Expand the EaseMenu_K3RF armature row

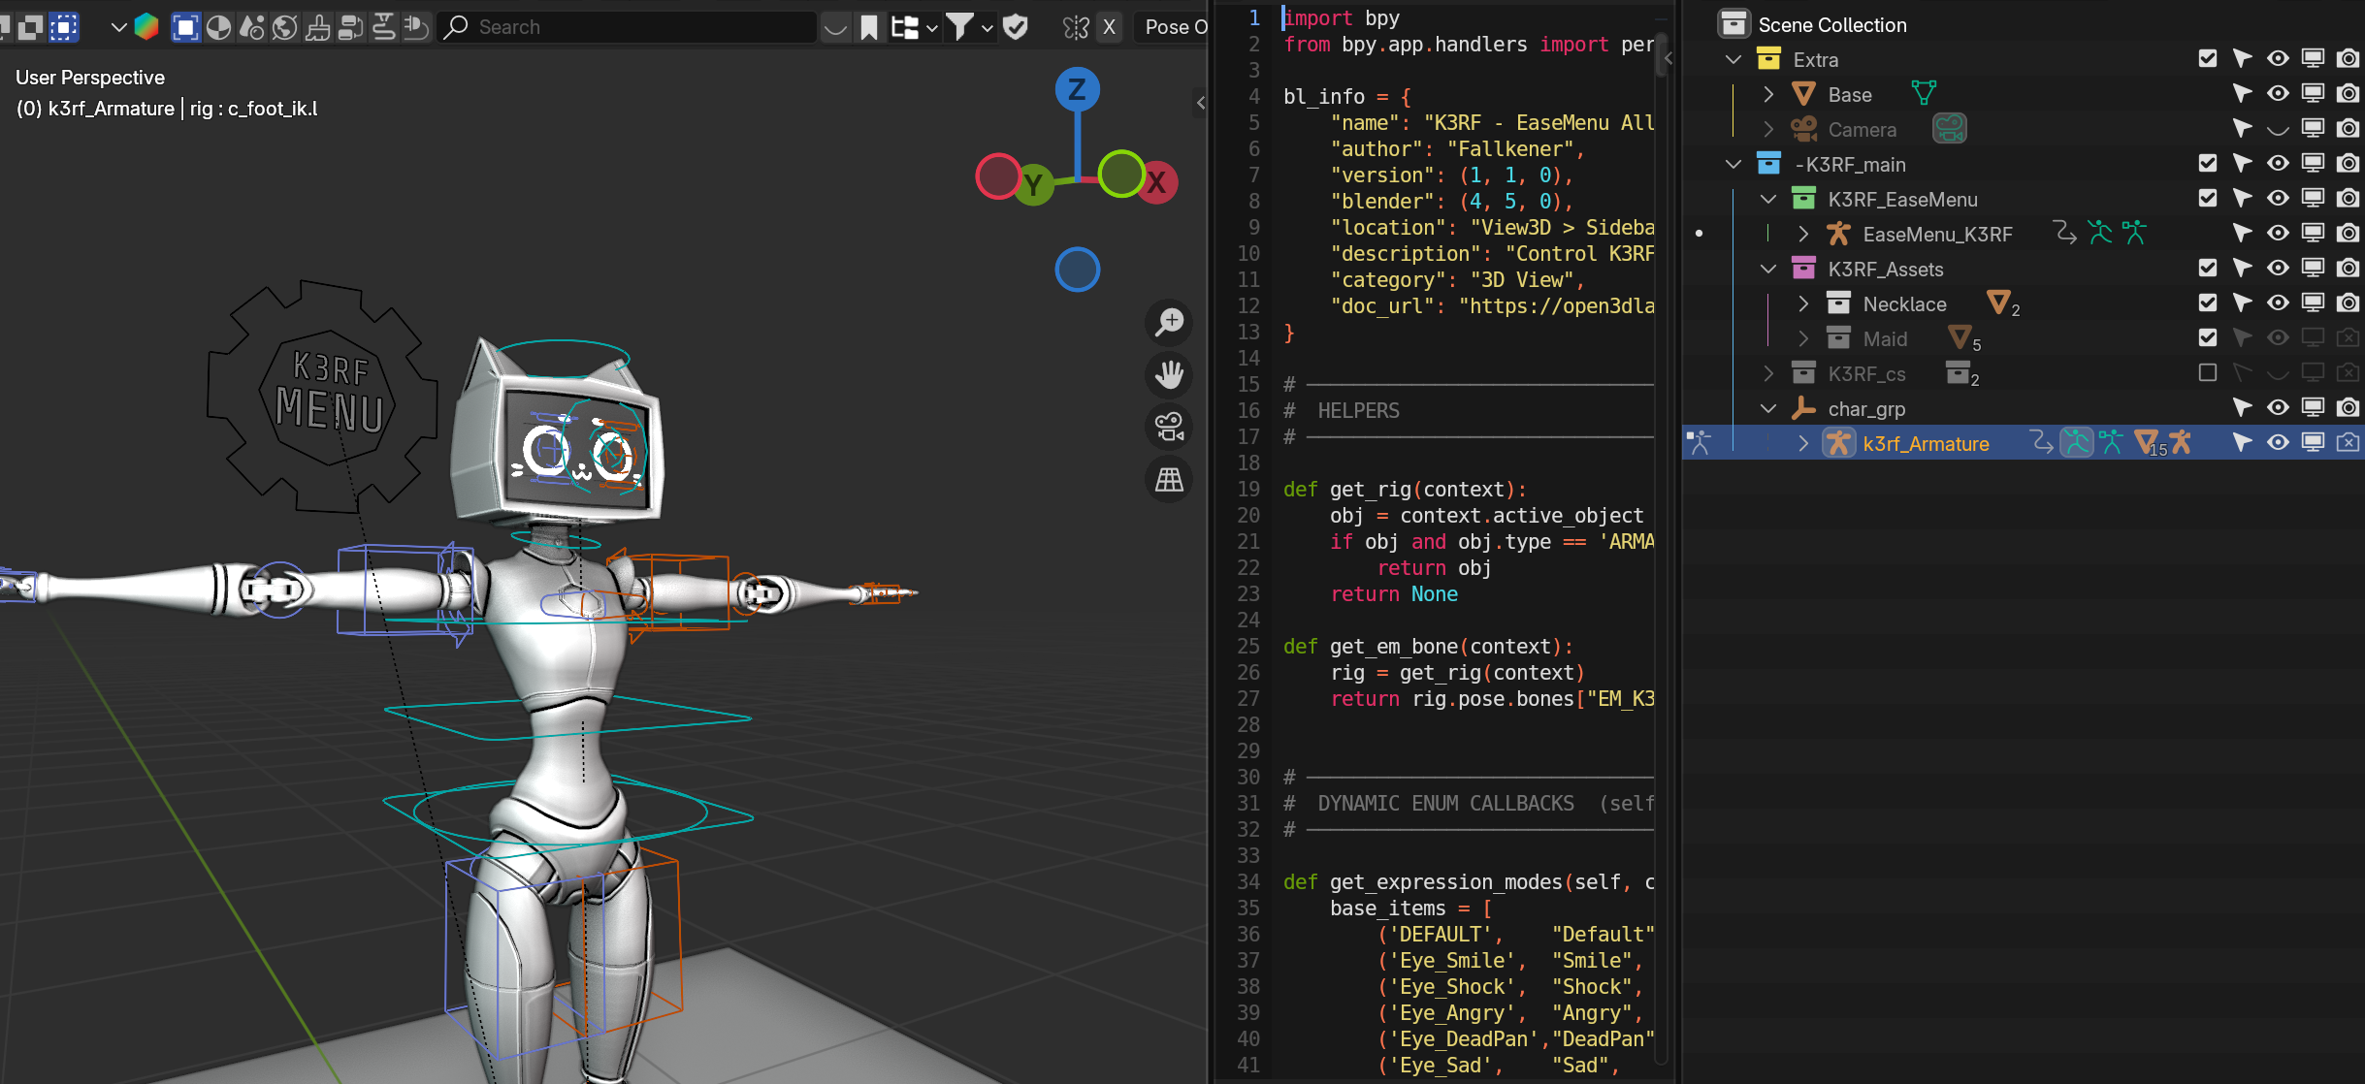1803,234
